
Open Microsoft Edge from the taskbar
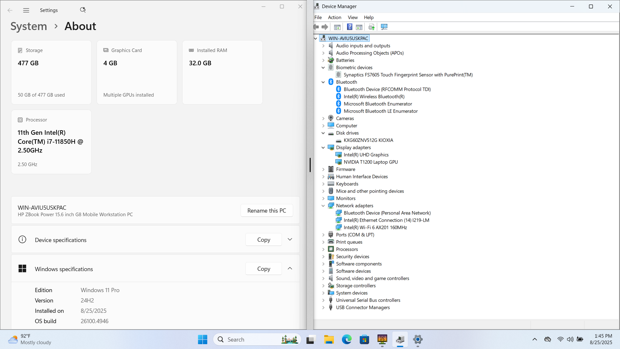(346, 339)
